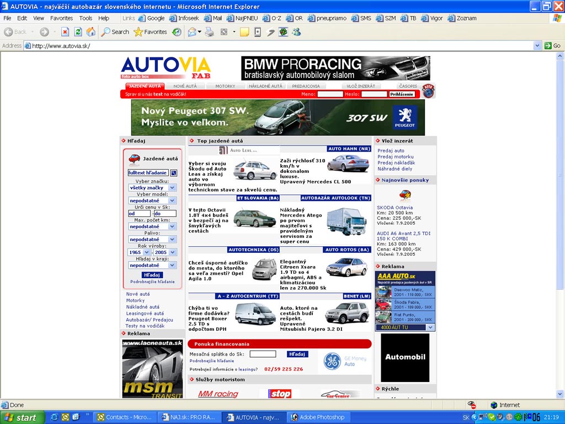
Task: Click the 'fulltext hľadanie' search field
Action: (x=148, y=173)
